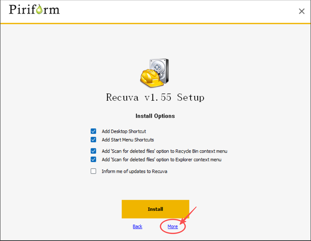Image resolution: width=311 pixels, height=241 pixels.
Task: Toggle Explorer context menu scan option
Action: 93,159
